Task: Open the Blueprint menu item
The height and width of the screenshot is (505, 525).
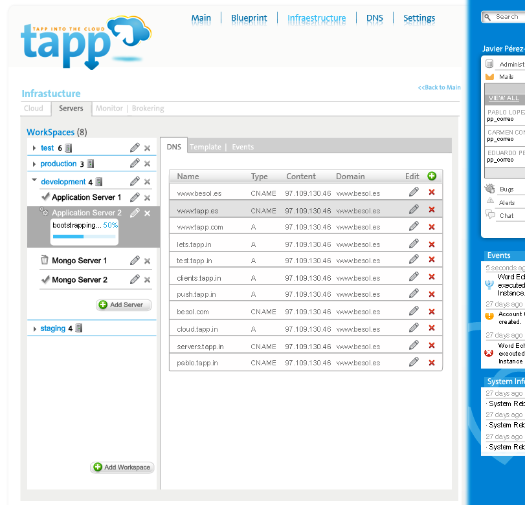Action: 249,17
